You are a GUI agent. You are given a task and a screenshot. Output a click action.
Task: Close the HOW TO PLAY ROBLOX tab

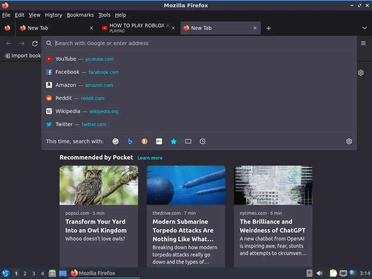173,28
